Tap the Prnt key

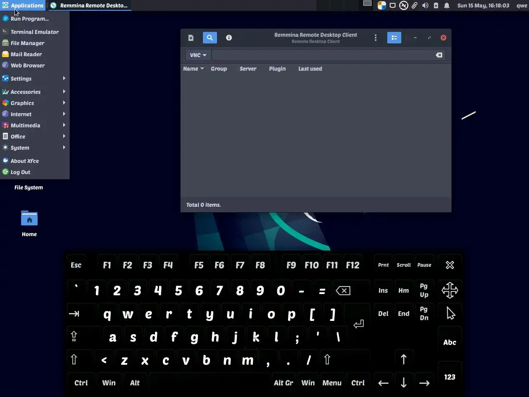click(383, 265)
